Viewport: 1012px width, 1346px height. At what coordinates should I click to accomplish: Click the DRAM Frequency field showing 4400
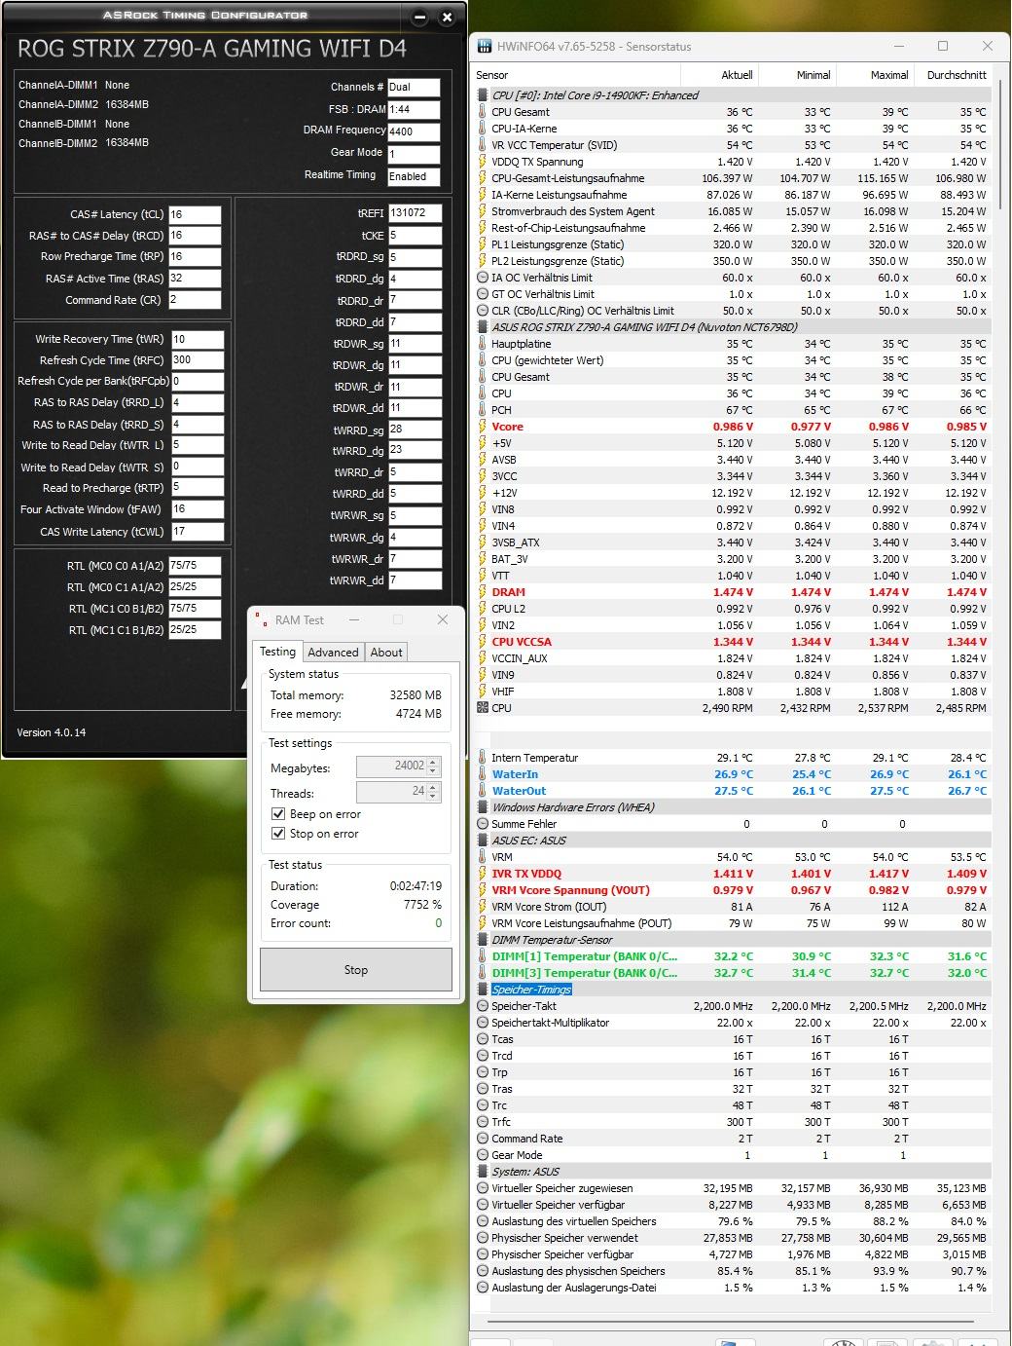pyautogui.click(x=414, y=132)
